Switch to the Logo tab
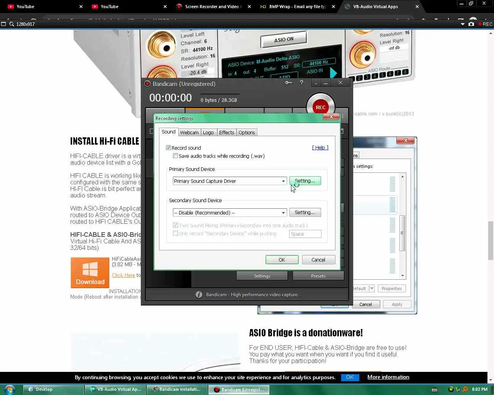The width and height of the screenshot is (494, 395). point(208,132)
